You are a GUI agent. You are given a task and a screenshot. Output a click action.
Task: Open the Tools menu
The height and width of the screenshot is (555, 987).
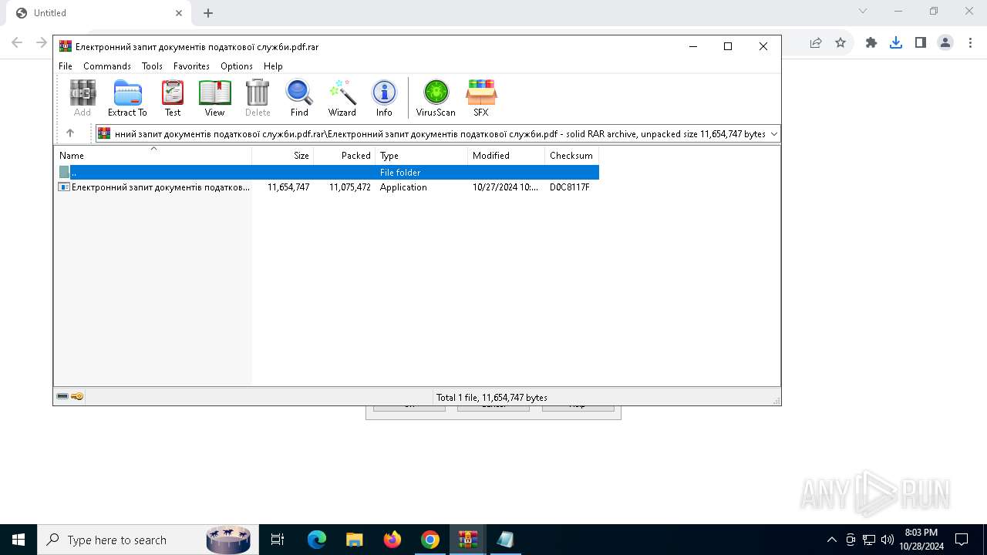(152, 66)
